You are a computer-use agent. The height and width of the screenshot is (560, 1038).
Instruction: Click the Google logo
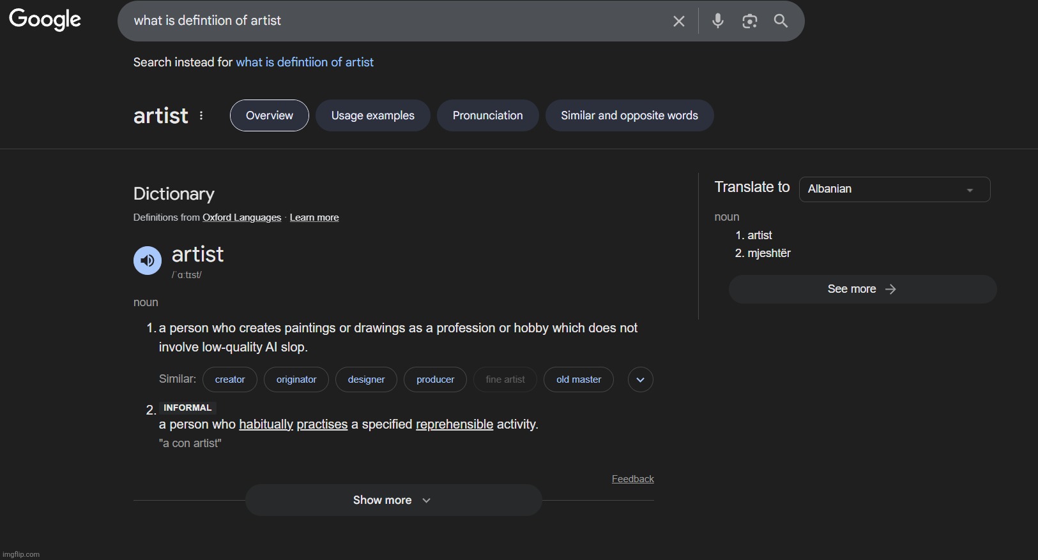pos(45,20)
